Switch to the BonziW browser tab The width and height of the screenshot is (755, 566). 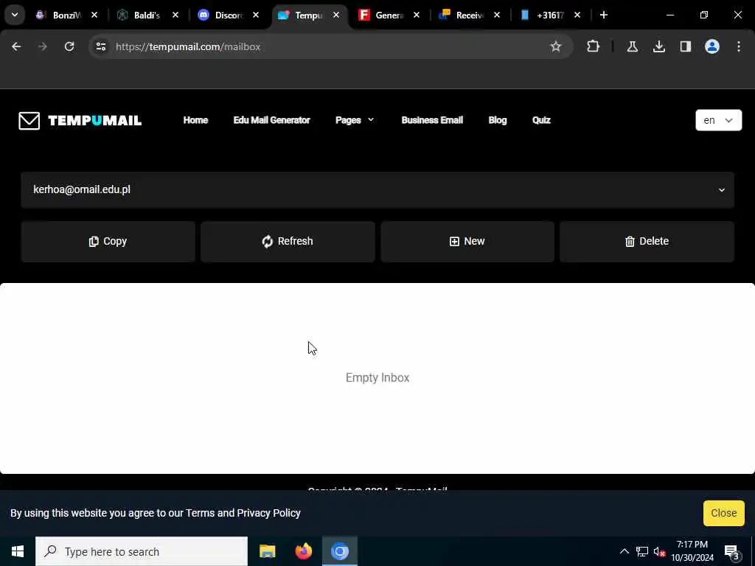pyautogui.click(x=60, y=15)
